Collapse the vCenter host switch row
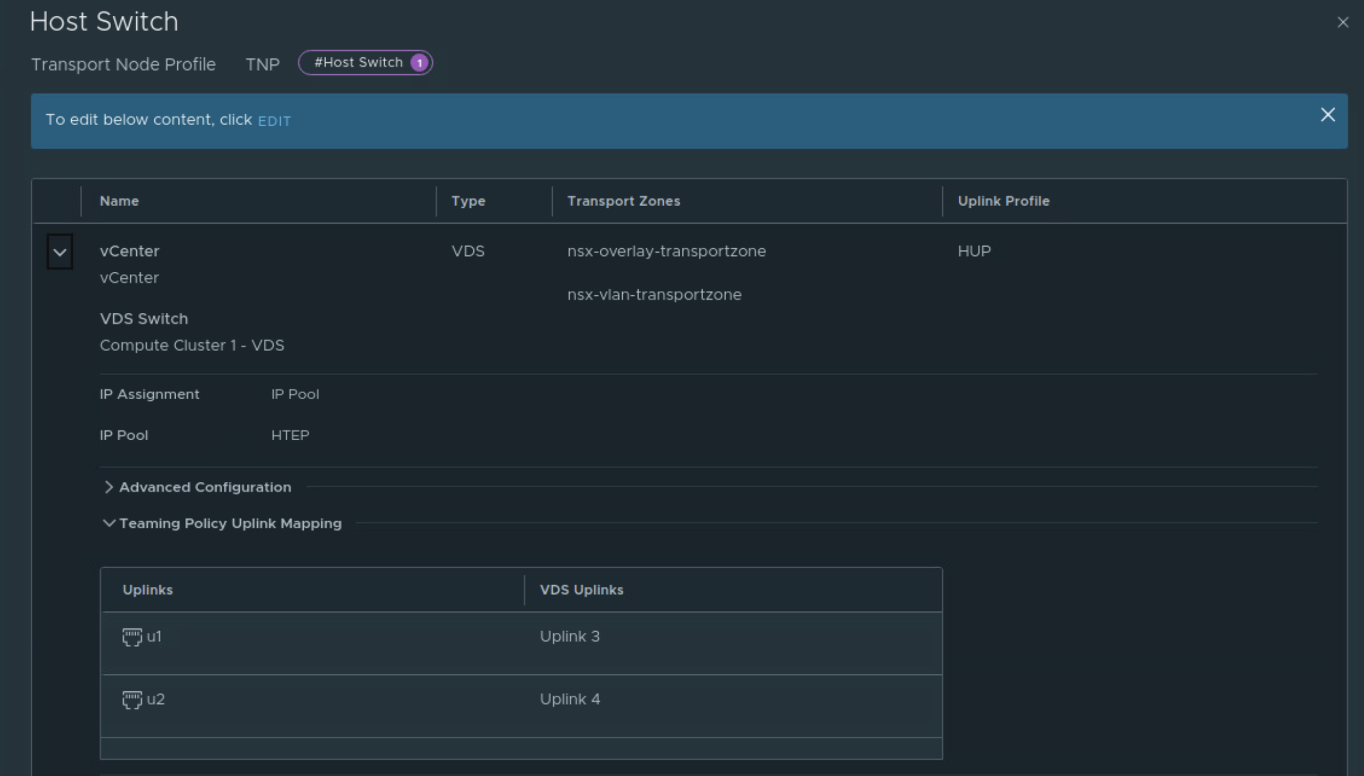 [x=60, y=252]
